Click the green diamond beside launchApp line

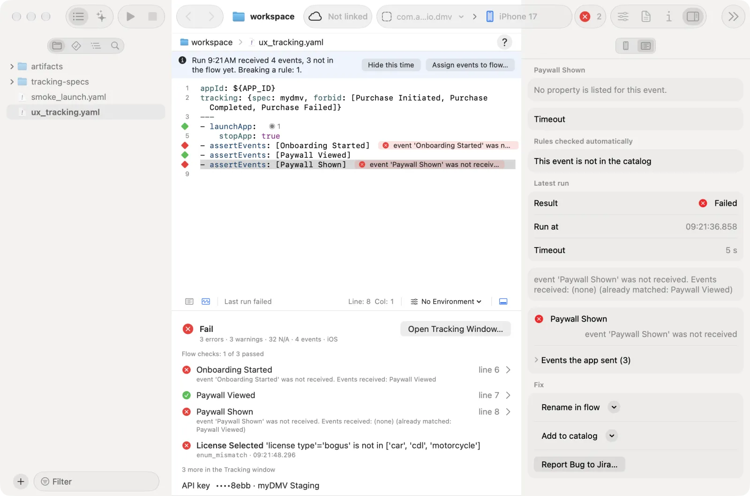coord(185,127)
